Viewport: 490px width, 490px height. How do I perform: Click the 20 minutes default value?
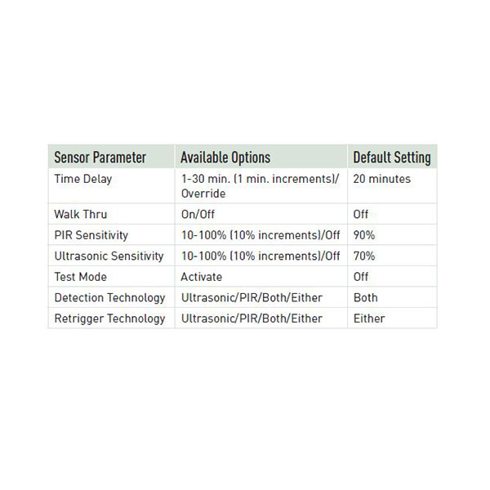coord(382,179)
